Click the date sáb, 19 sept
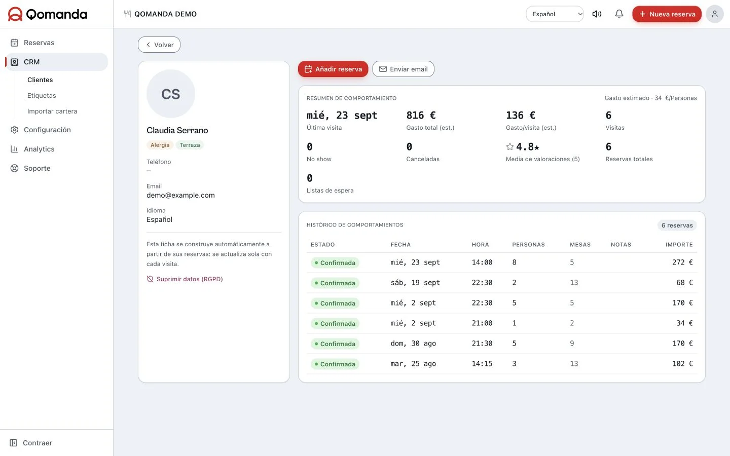The height and width of the screenshot is (456, 730). point(415,283)
